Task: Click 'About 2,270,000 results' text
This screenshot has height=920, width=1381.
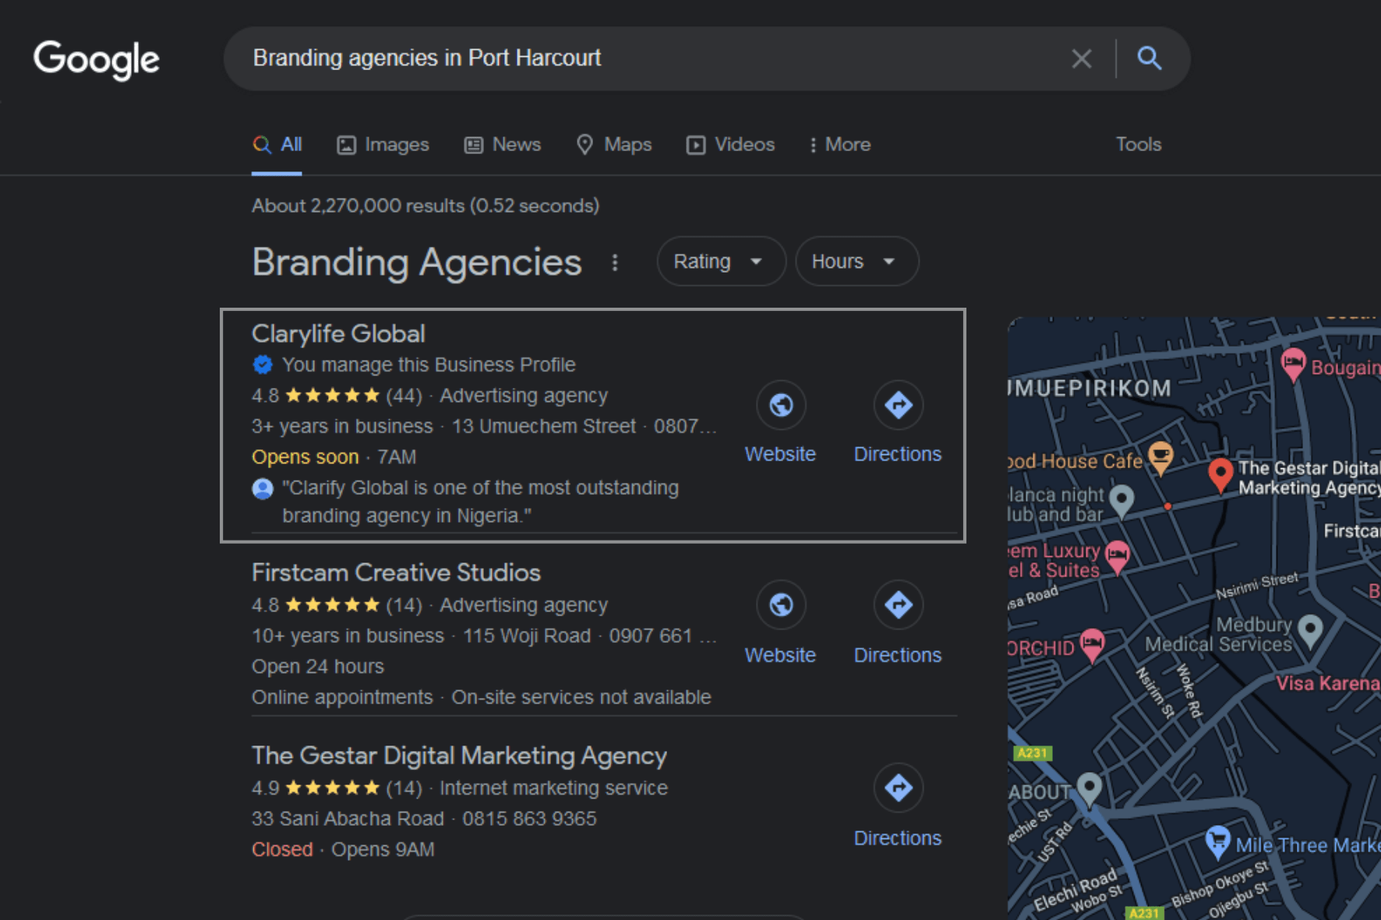Action: (x=426, y=206)
